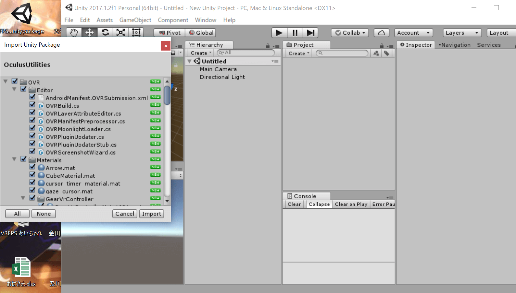Toggle the Global rotation button
This screenshot has width=516, height=293.
click(x=201, y=33)
